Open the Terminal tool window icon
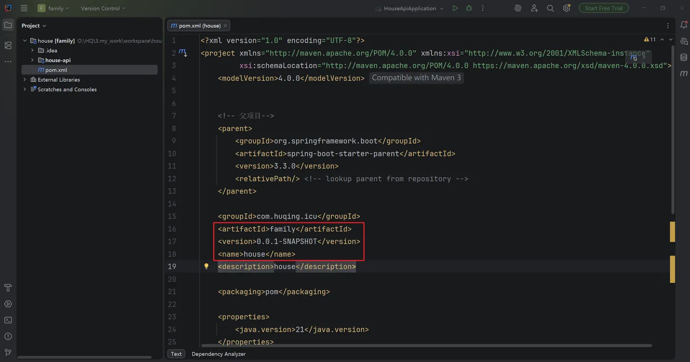This screenshot has height=362, width=690. (x=8, y=320)
